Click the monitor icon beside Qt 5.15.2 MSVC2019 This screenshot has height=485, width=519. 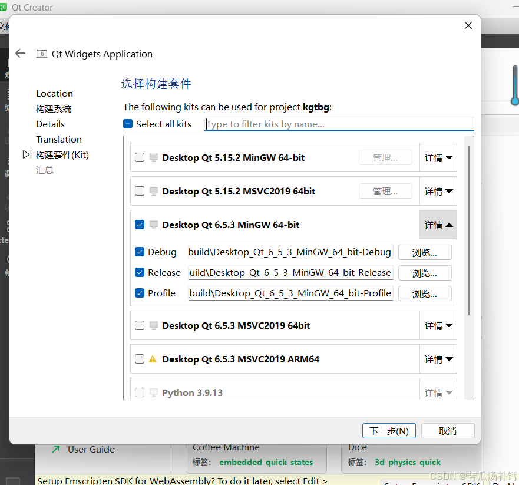point(154,191)
